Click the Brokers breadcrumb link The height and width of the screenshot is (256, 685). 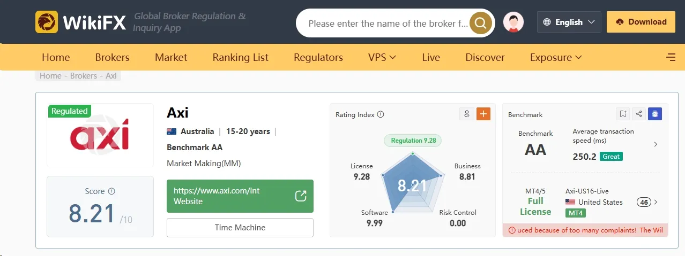tap(84, 76)
